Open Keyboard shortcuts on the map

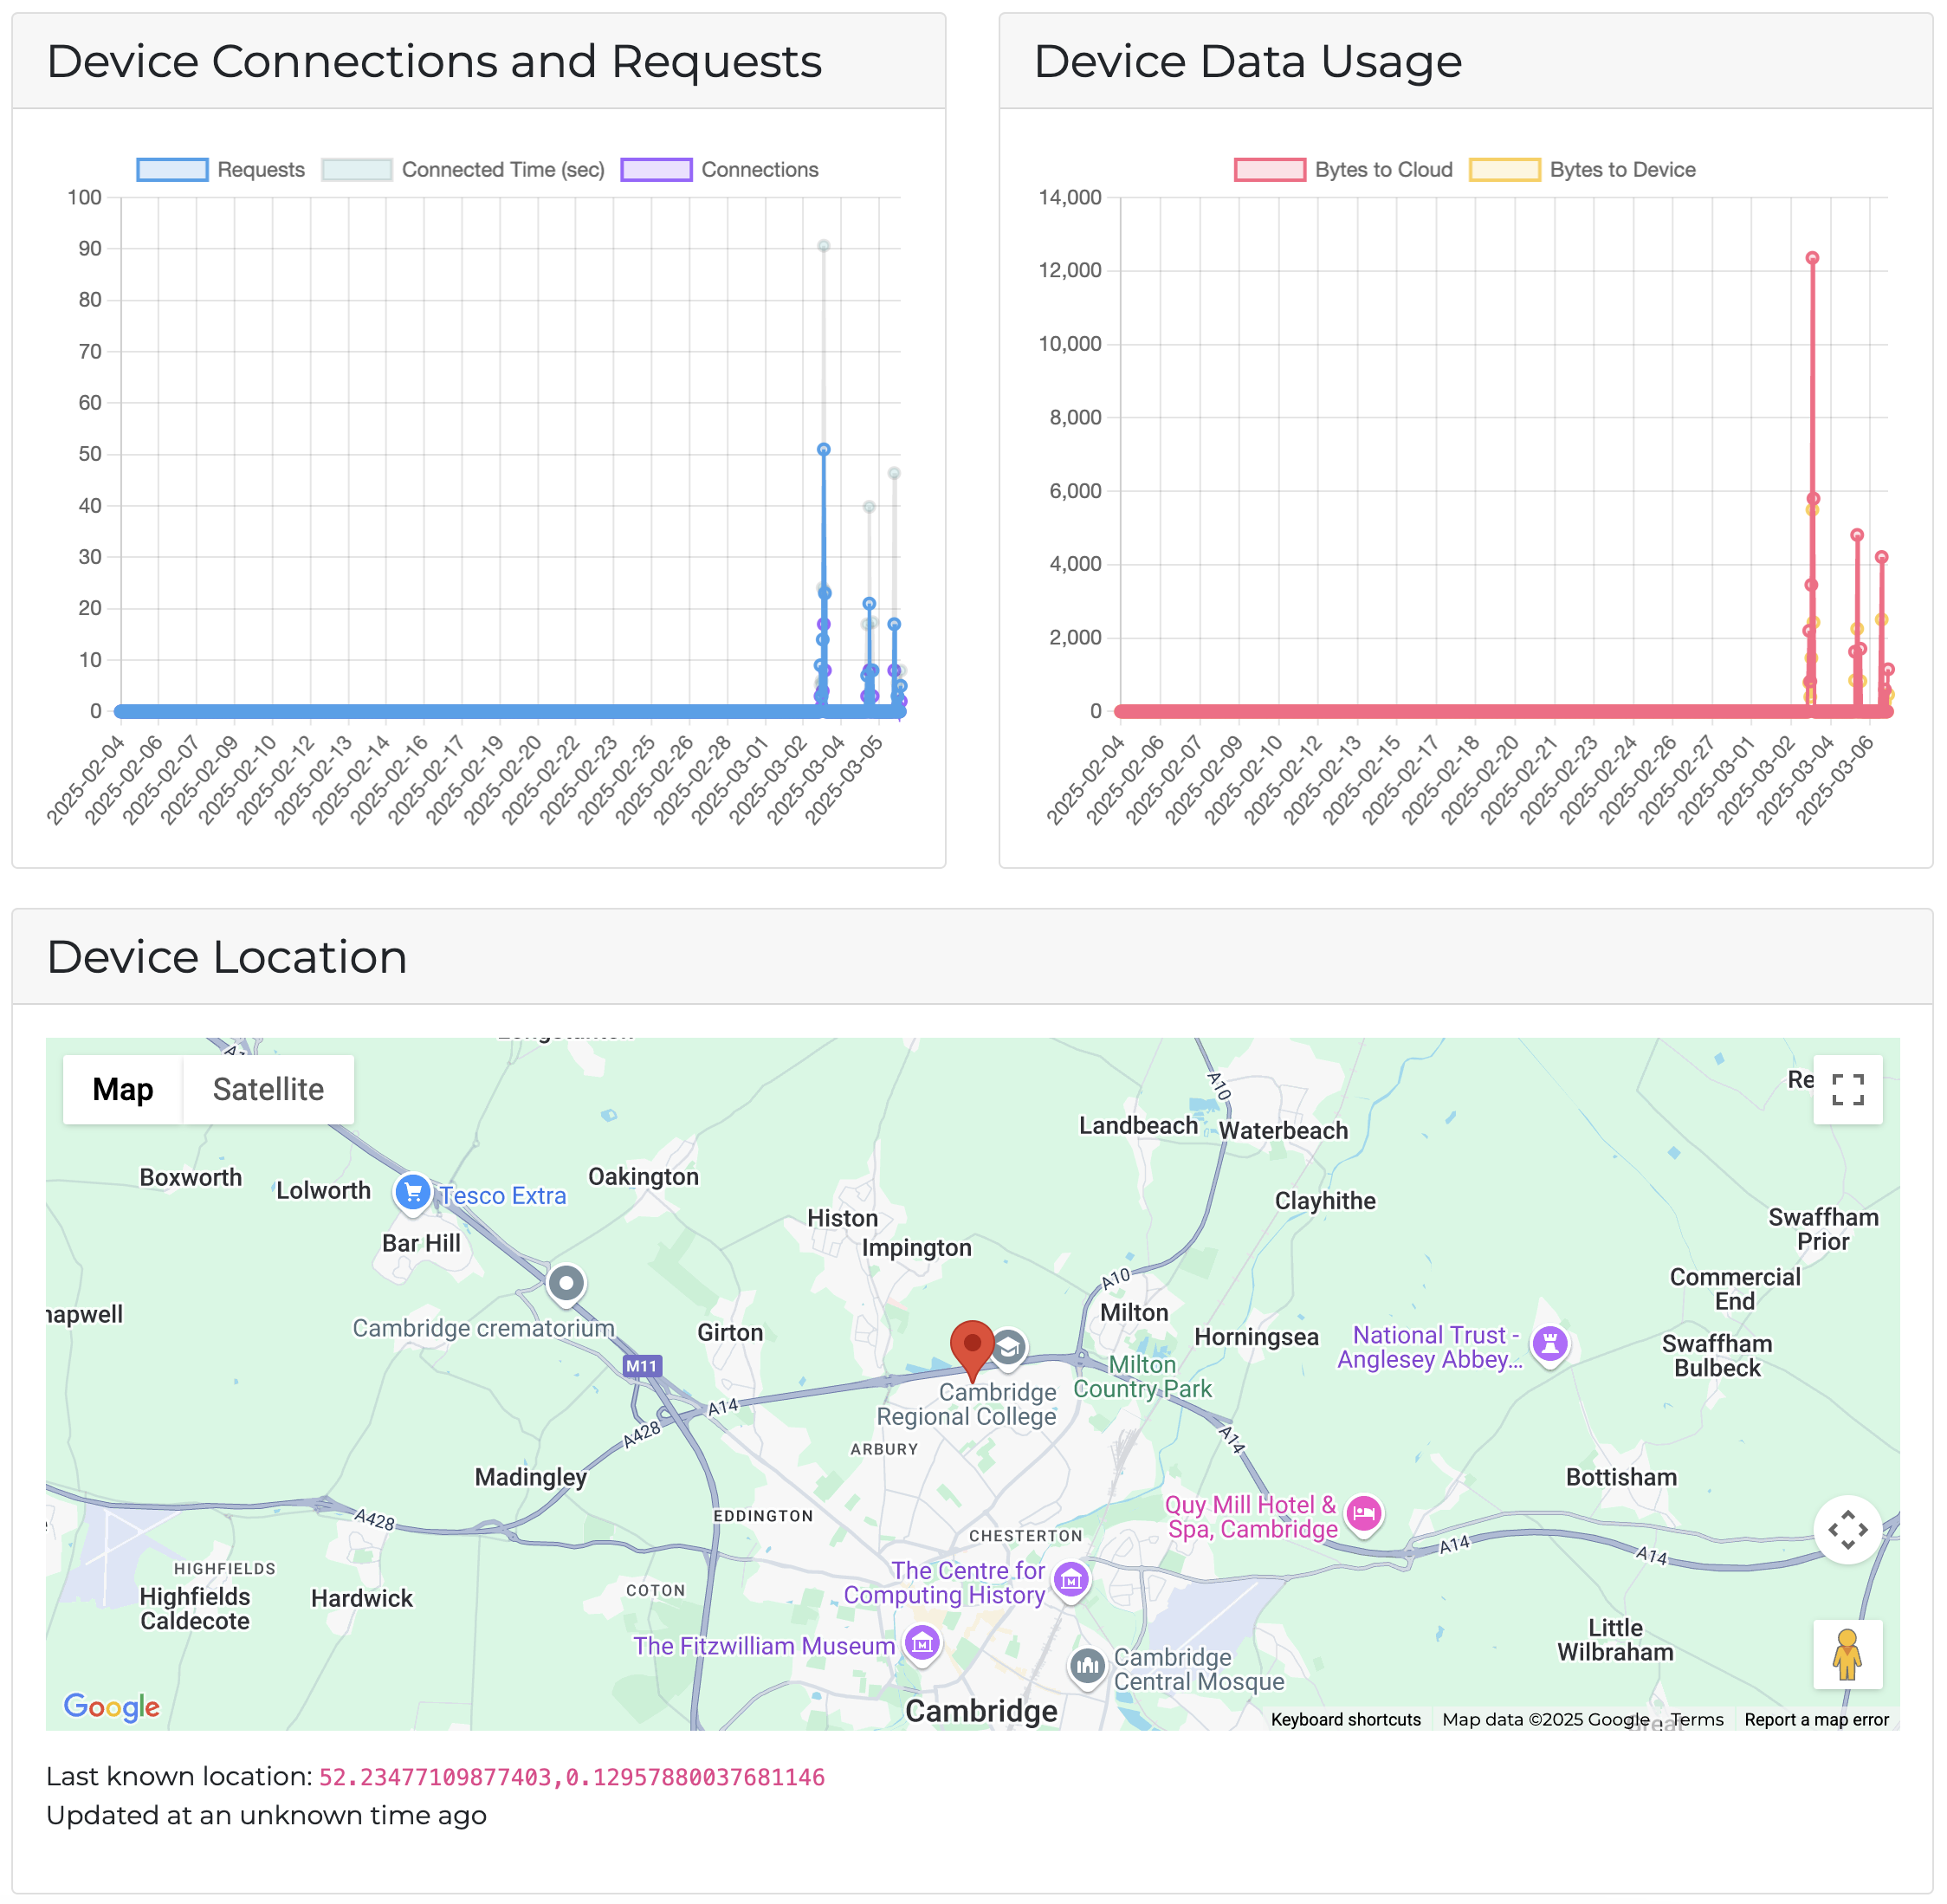click(x=1345, y=1719)
